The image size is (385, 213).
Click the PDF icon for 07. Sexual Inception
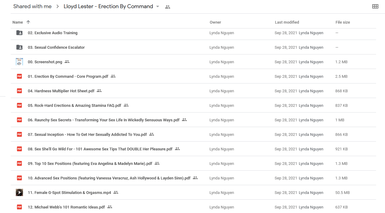click(x=19, y=134)
